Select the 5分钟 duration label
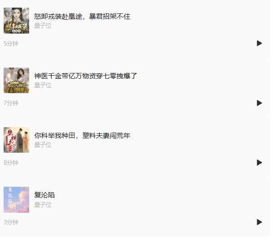273x240 pixels. [x=11, y=43]
